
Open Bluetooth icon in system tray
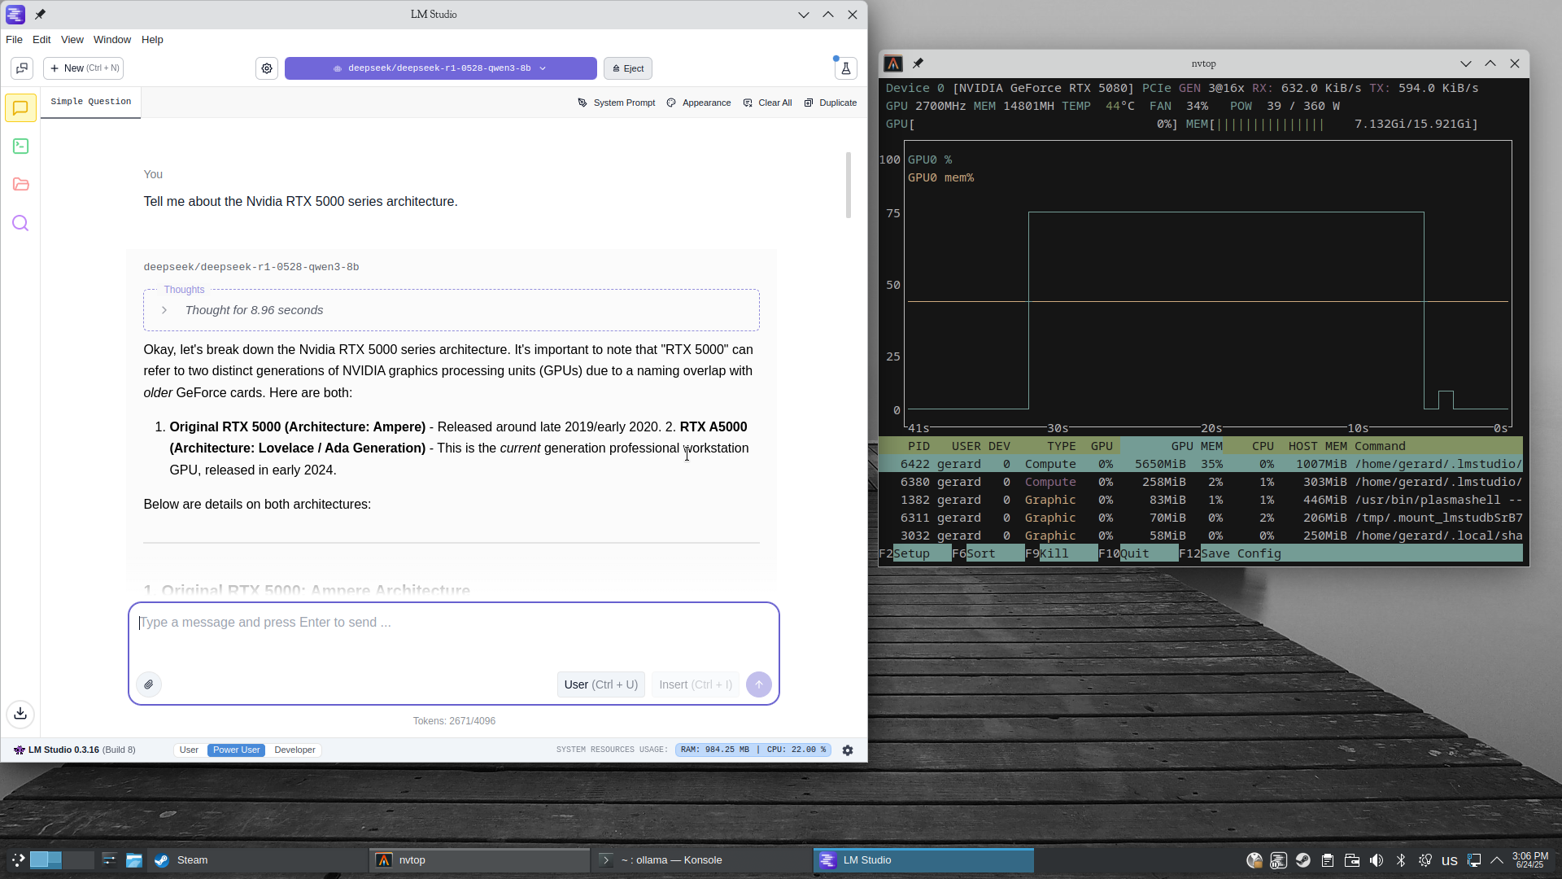(x=1401, y=860)
